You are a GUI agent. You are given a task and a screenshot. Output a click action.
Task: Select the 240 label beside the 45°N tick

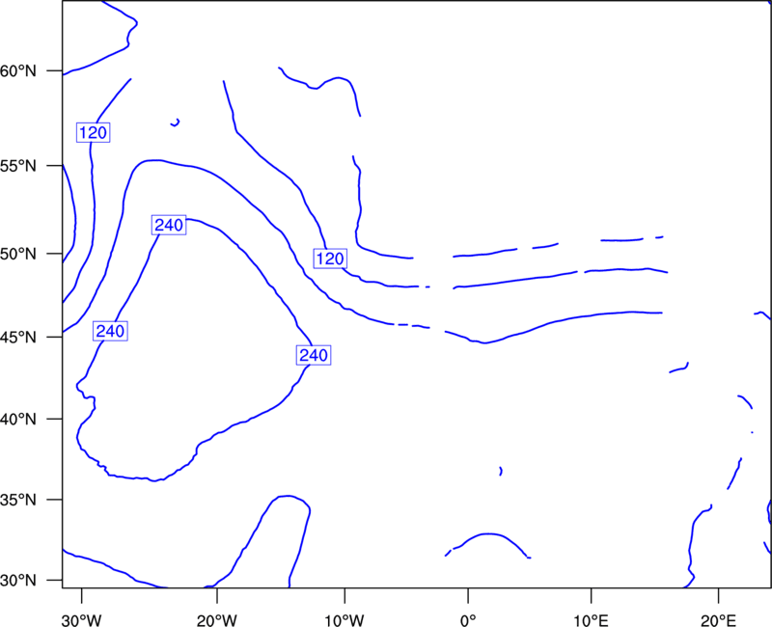(110, 331)
